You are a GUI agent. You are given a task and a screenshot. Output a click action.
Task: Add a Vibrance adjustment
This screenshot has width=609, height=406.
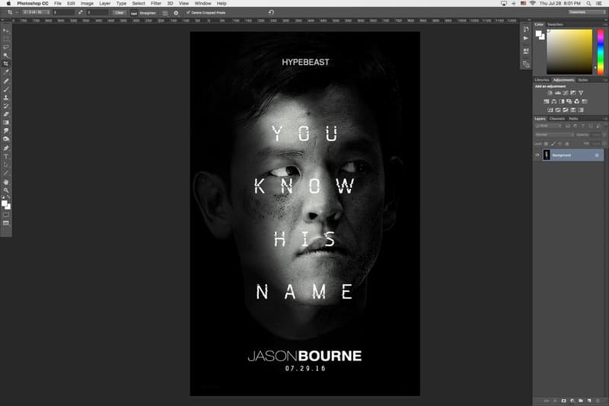click(x=581, y=93)
